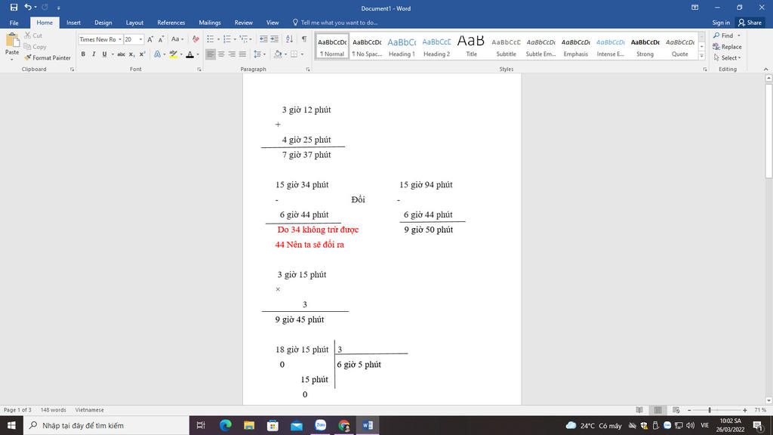Screen dimensions: 773x435
Task: Open the Review tab
Action: pos(244,23)
